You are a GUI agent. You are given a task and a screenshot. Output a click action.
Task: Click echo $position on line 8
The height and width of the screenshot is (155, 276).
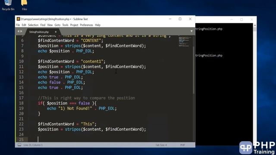pyautogui.click(x=53, y=51)
